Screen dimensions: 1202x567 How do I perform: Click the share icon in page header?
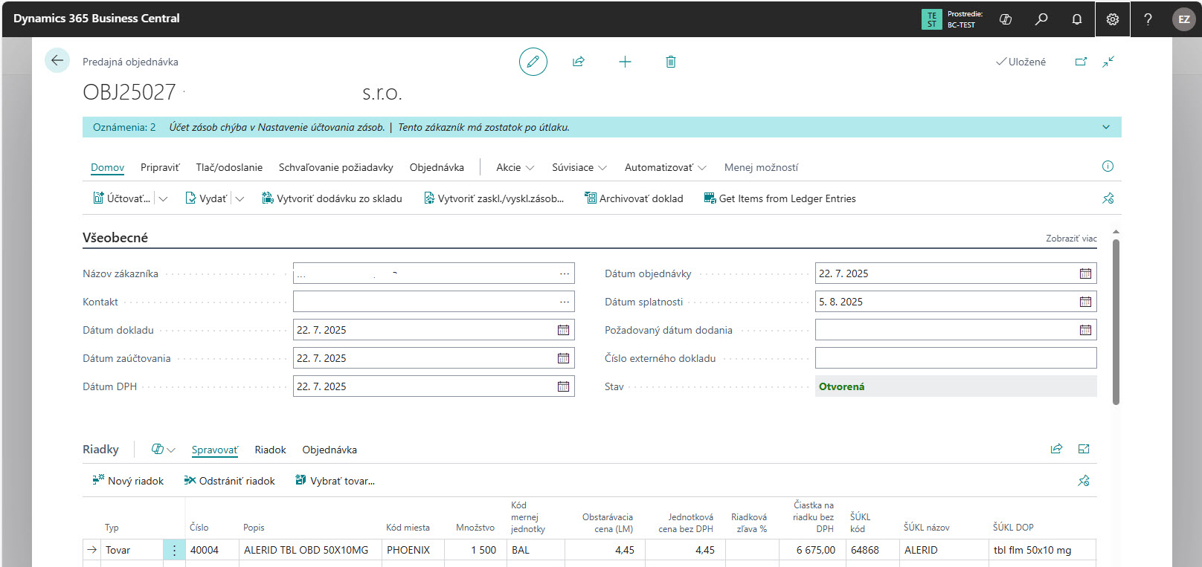pyautogui.click(x=579, y=62)
